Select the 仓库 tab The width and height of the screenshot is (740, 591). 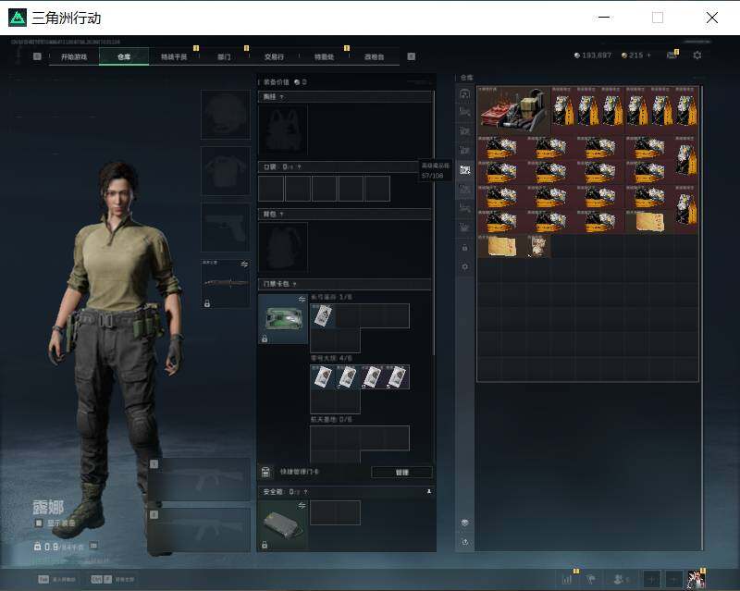(x=124, y=56)
